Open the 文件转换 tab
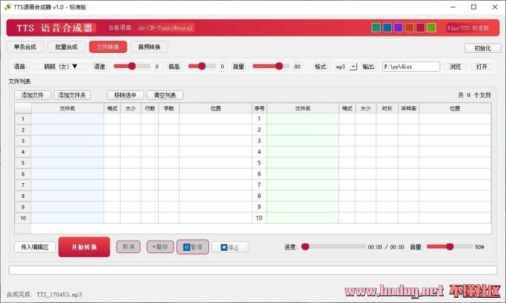This screenshot has height=303, width=506. 108,47
